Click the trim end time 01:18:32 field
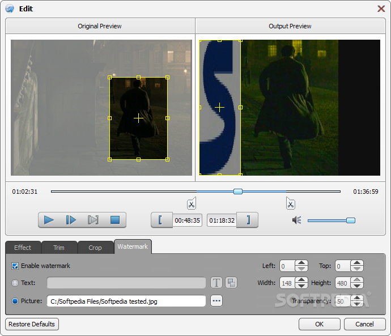Image resolution: width=391 pixels, height=336 pixels. 222,220
